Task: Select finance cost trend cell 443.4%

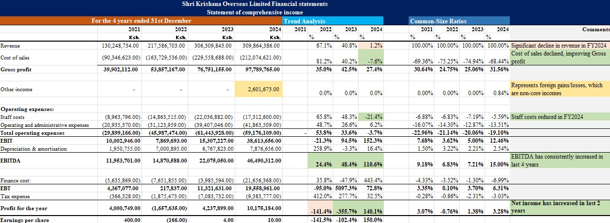Action: (x=371, y=181)
